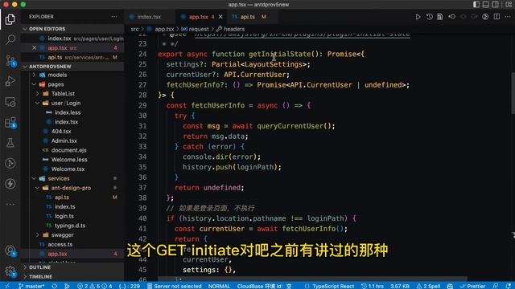Viewport: 515px width, 289px height.
Task: Click the editor vertical scrollbar
Action: pyautogui.click(x=513, y=93)
